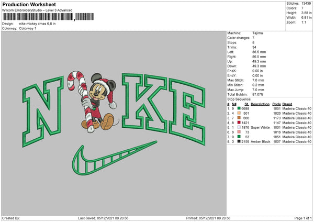This screenshot has height=222, width=314.
Task: Select the Left value 86.5 mm
Action: [259, 52]
